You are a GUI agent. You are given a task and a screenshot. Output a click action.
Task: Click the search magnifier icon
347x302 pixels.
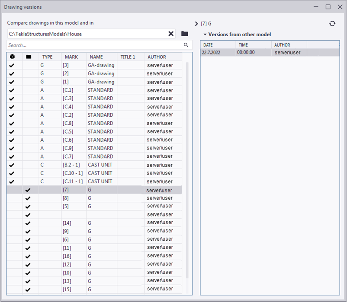[x=186, y=45]
